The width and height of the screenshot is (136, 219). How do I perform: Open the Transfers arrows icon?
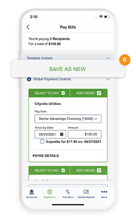(68, 192)
